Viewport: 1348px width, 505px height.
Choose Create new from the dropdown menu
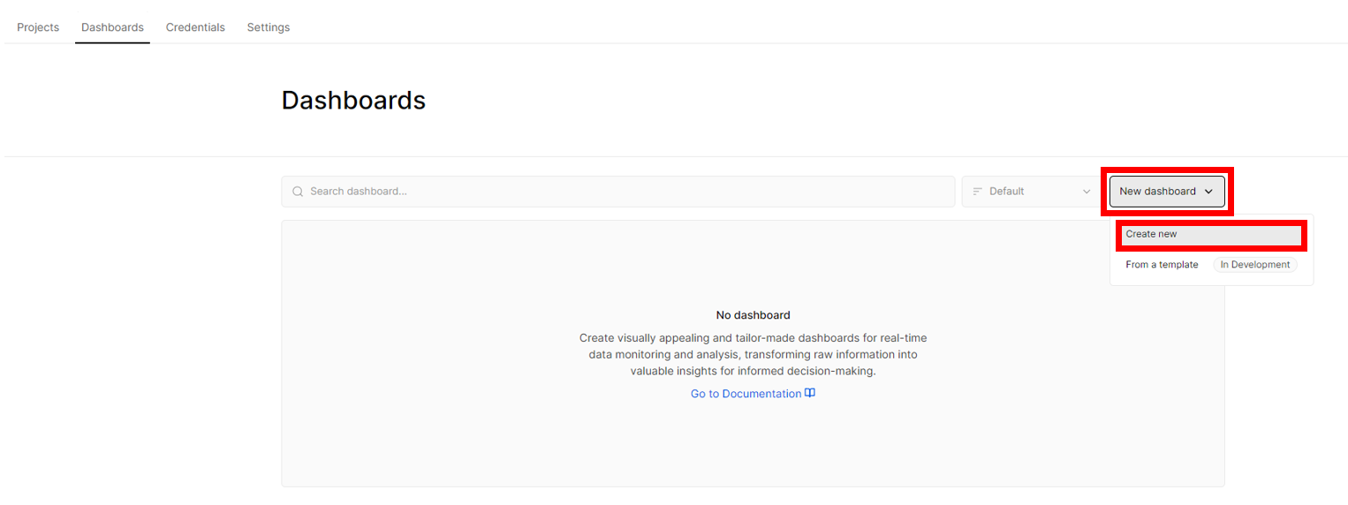[x=1211, y=235]
